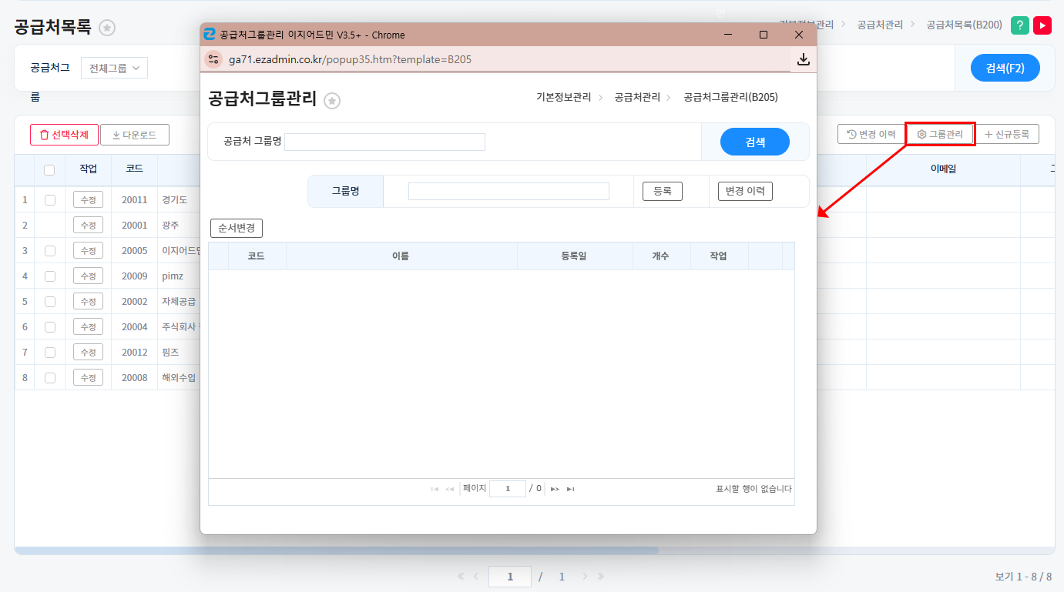The image size is (1064, 592).
Task: Click 공급처관리 breadcrumb in the popup
Action: [x=637, y=97]
